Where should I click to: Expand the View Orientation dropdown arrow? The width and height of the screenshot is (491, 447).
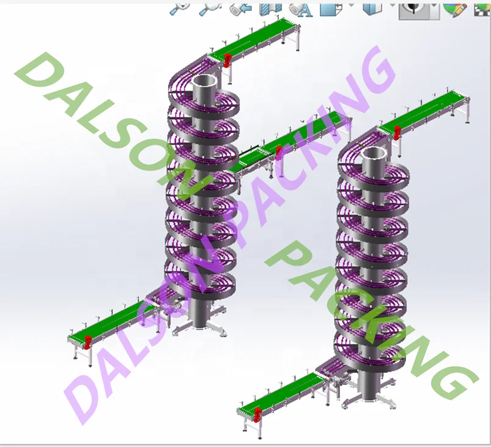(351, 5)
